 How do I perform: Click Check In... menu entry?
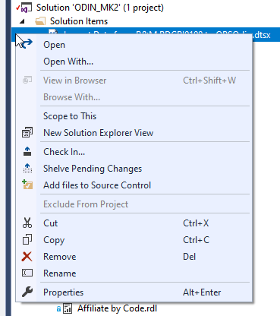pyautogui.click(x=134, y=152)
